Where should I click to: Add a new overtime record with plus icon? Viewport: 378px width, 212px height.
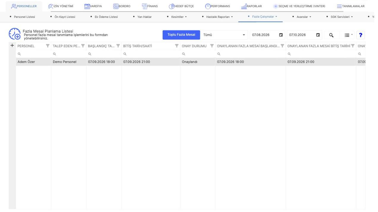[12, 45]
